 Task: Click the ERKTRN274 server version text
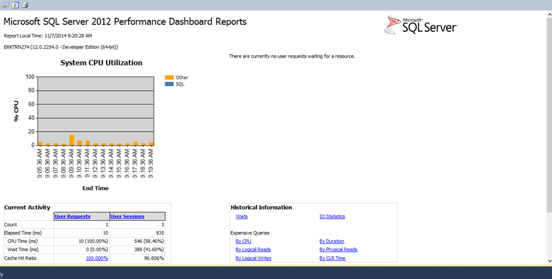[x=61, y=47]
